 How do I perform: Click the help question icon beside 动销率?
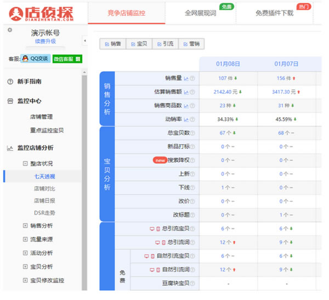[x=192, y=119]
